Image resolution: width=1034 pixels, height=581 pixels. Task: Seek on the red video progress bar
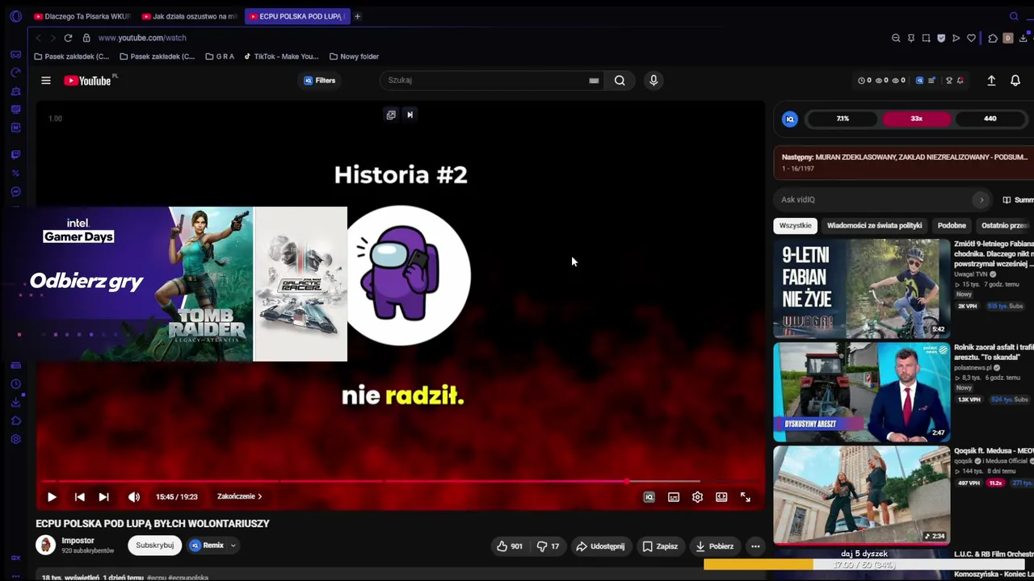coord(400,482)
